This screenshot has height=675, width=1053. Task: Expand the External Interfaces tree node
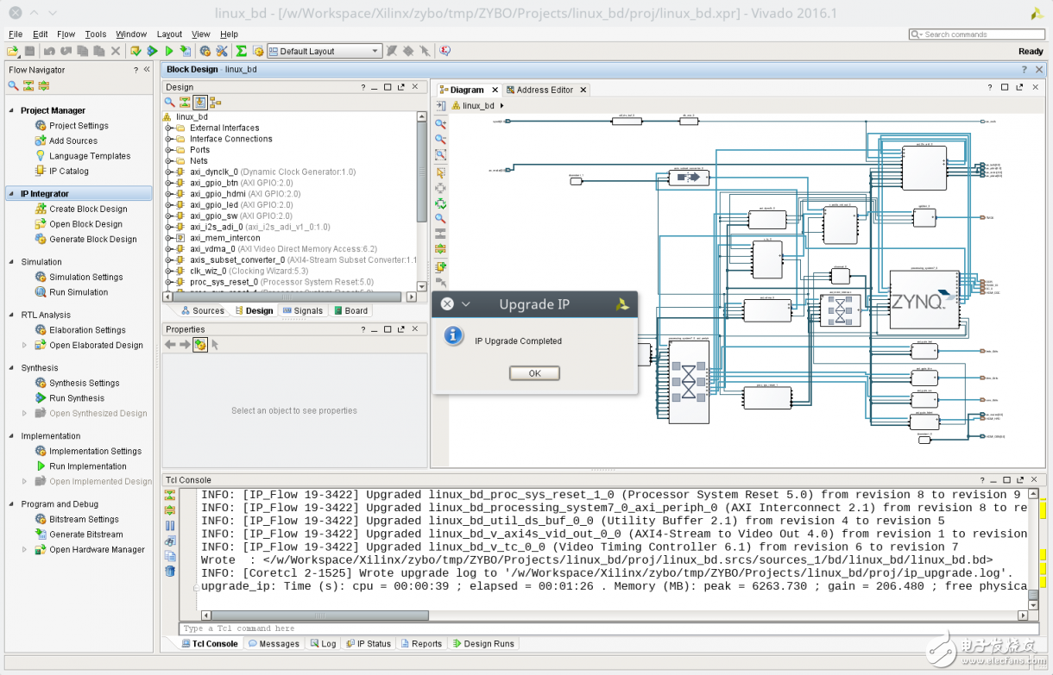(x=169, y=128)
